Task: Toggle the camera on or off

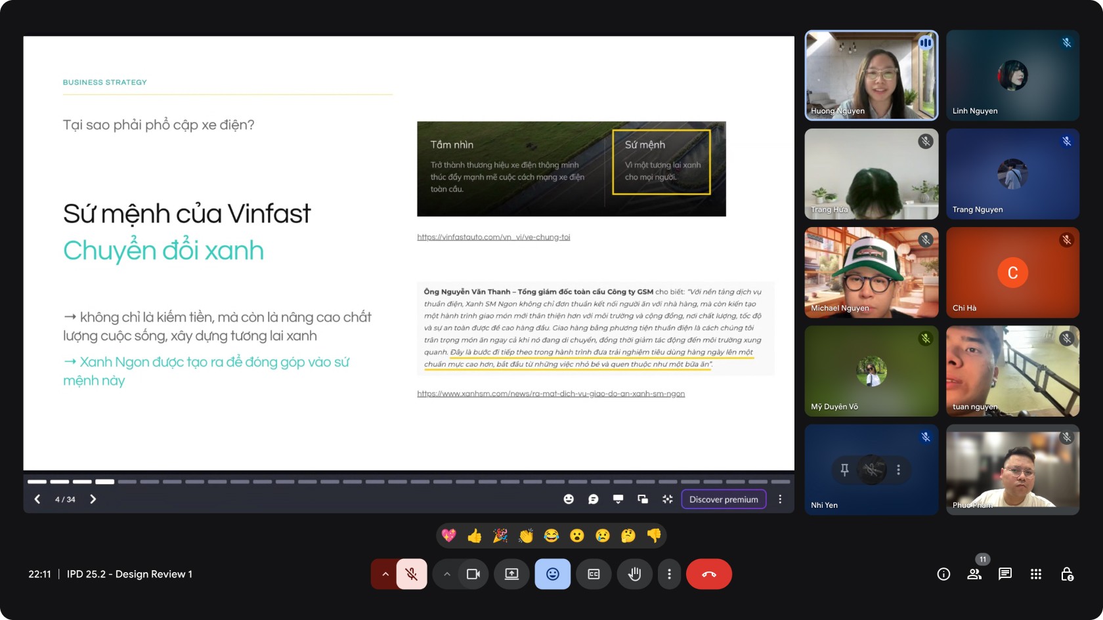Action: coord(473,574)
